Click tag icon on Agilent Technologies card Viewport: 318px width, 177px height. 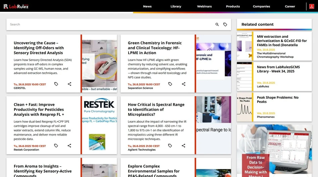click(x=170, y=146)
